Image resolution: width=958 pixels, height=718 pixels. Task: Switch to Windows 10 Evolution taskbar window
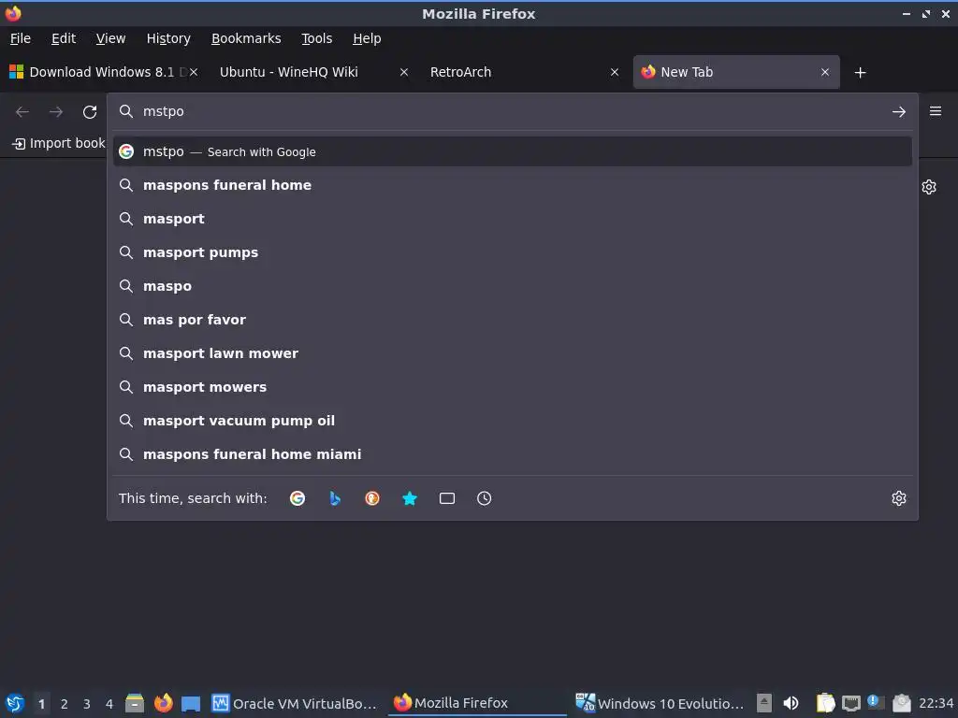click(660, 703)
